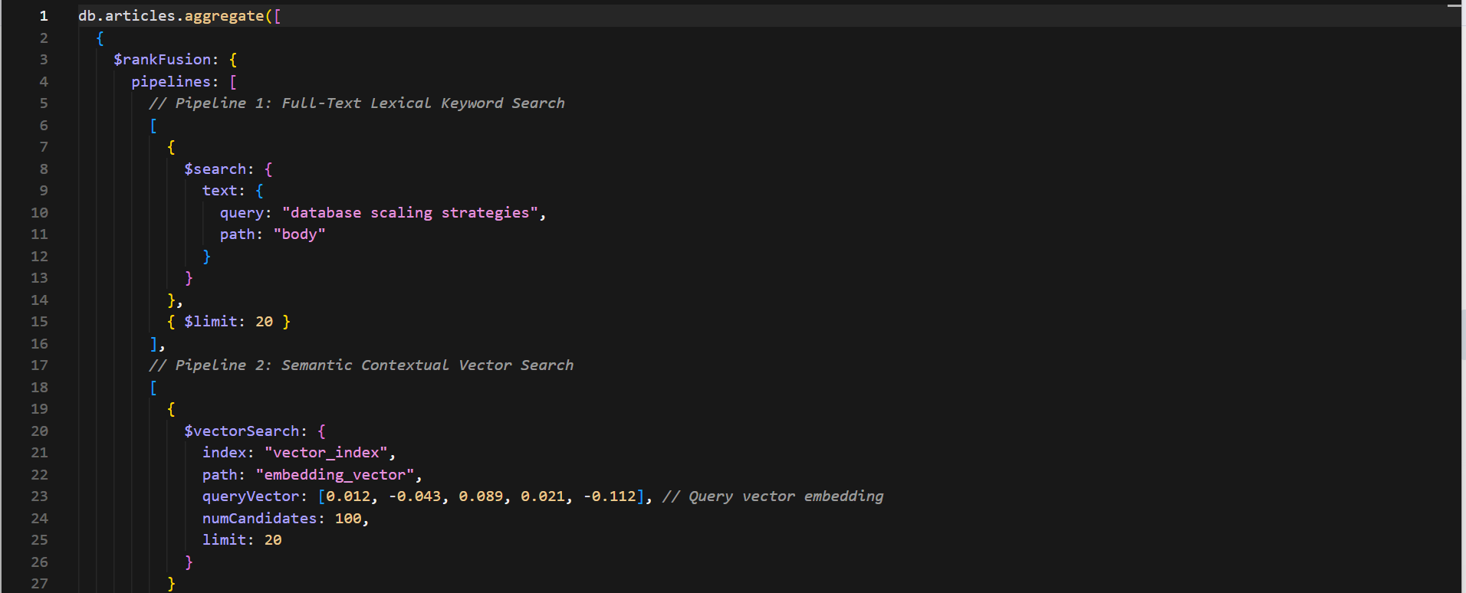Click the query key
Image resolution: width=1466 pixels, height=593 pixels.
point(242,213)
